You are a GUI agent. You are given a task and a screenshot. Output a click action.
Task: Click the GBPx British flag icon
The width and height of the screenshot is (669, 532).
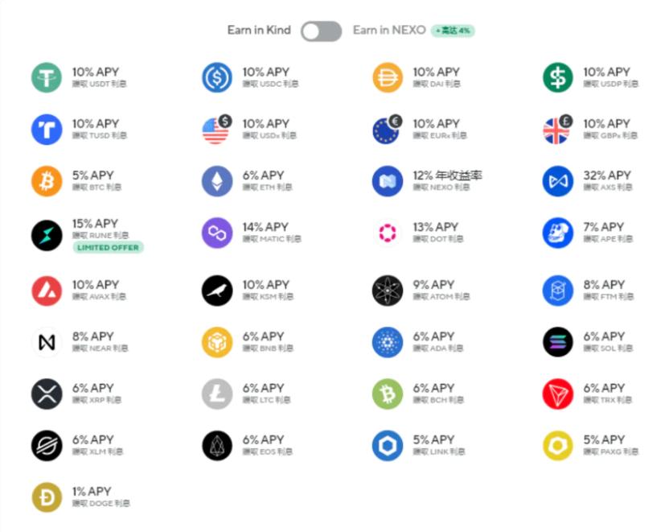pyautogui.click(x=556, y=130)
